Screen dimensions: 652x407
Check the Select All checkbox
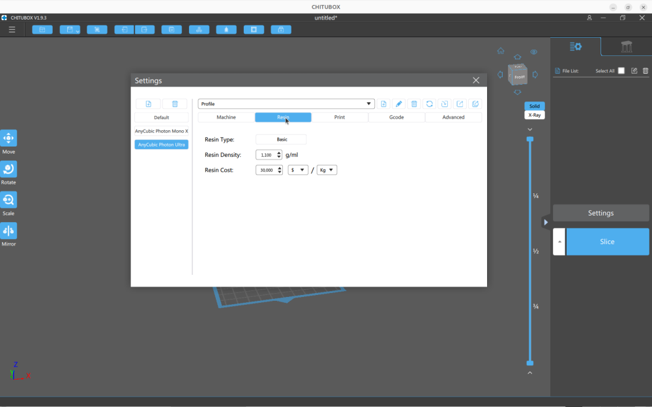click(x=621, y=70)
